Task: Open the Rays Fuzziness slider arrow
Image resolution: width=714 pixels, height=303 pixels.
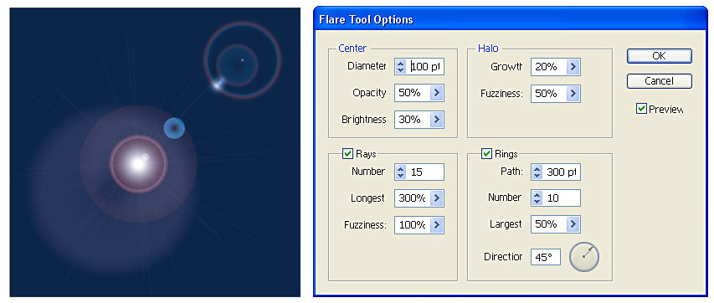Action: [x=436, y=225]
